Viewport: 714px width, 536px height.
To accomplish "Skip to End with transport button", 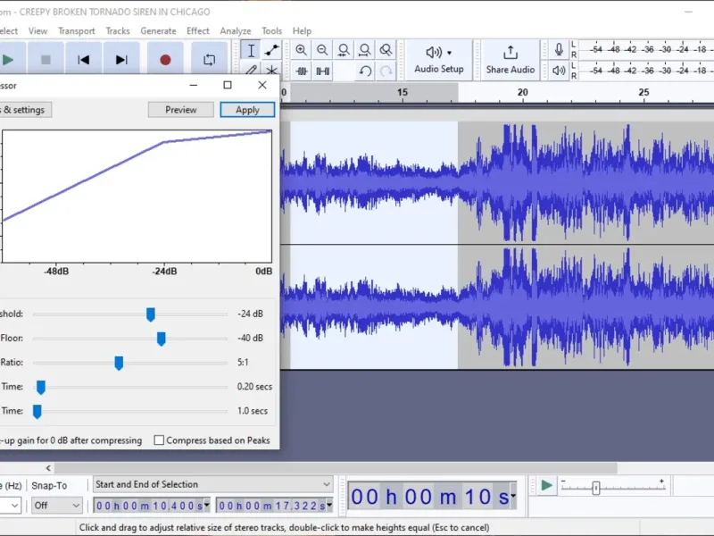I will (121, 60).
